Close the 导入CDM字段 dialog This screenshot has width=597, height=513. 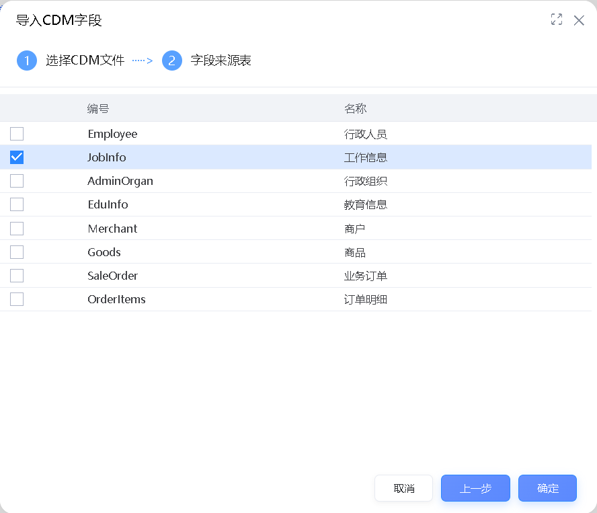[579, 20]
